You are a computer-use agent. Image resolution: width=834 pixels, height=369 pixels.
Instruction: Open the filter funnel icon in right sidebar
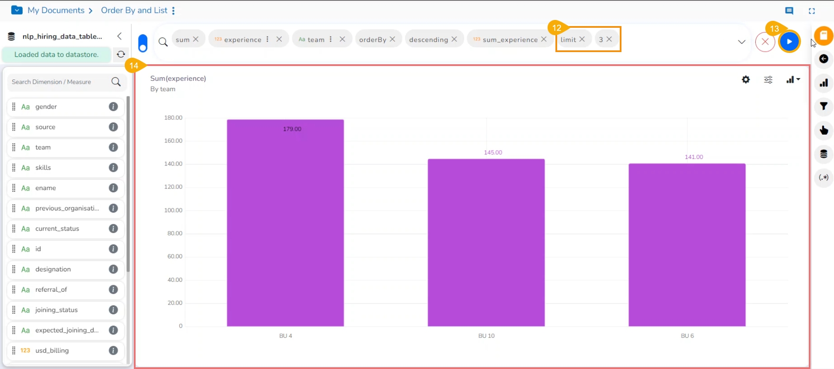pos(824,106)
